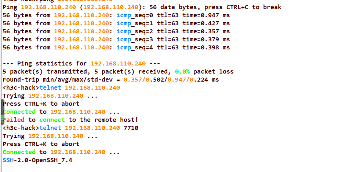Click port number 7710 in telnet command
Viewport: 360px width, 172px height.
[131, 128]
